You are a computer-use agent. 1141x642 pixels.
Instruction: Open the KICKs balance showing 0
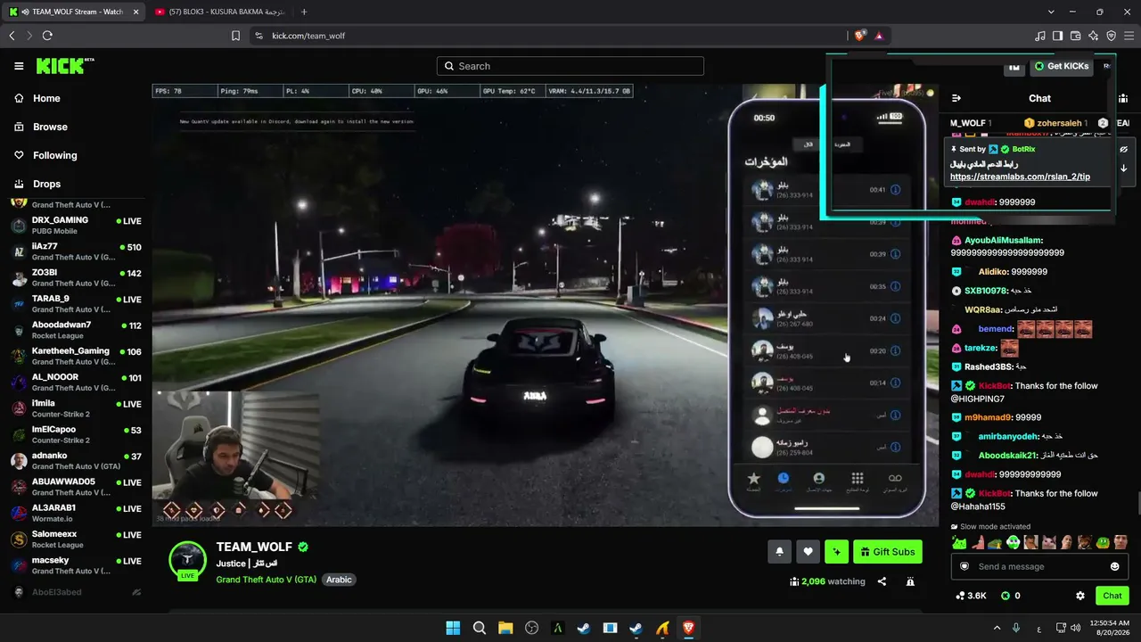(1010, 596)
